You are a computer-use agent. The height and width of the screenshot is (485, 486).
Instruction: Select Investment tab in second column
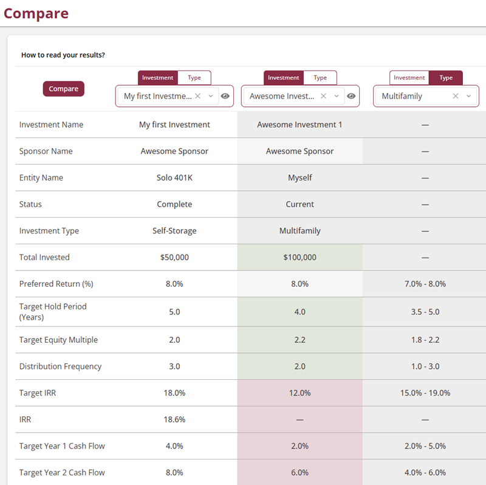[x=284, y=78]
